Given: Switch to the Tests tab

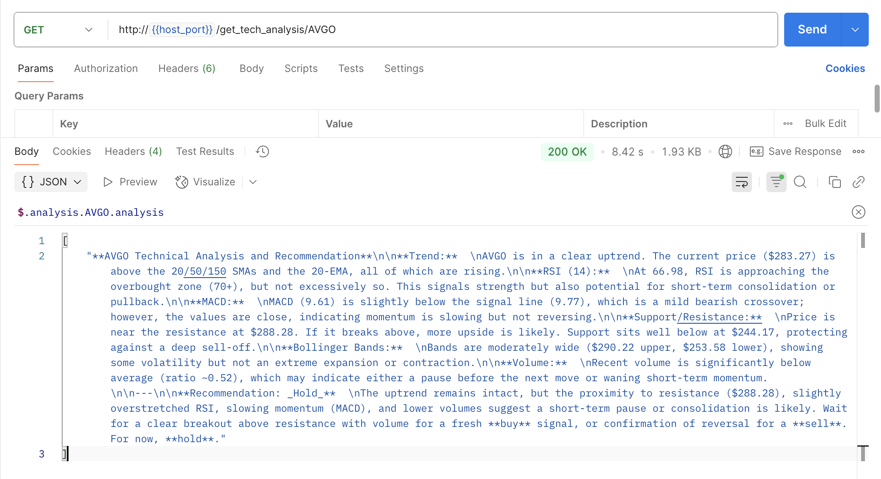Looking at the screenshot, I should click(351, 69).
